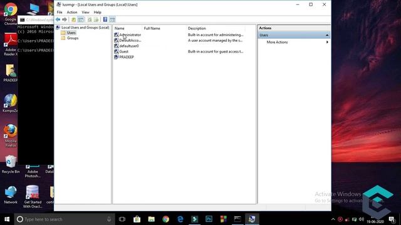The height and width of the screenshot is (225, 401).
Task: Click the date 19-06-2020 in taskbar
Action: click(x=375, y=222)
